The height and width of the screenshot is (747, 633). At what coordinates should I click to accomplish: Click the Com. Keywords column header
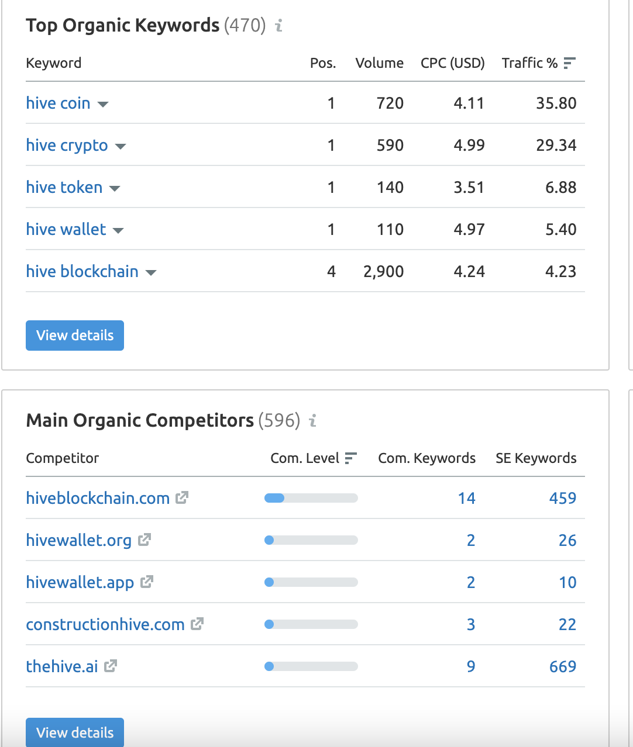pos(427,458)
